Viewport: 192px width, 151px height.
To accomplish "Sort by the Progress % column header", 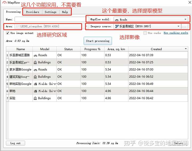I will click(x=92, y=49).
